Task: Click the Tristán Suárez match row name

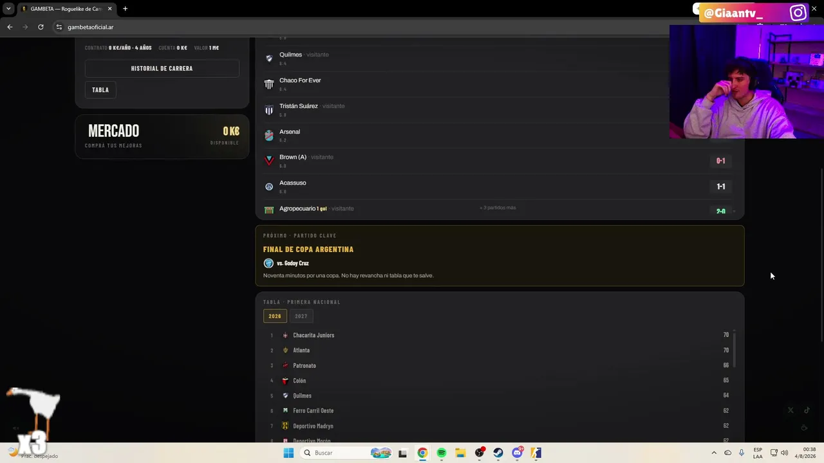Action: coord(299,106)
